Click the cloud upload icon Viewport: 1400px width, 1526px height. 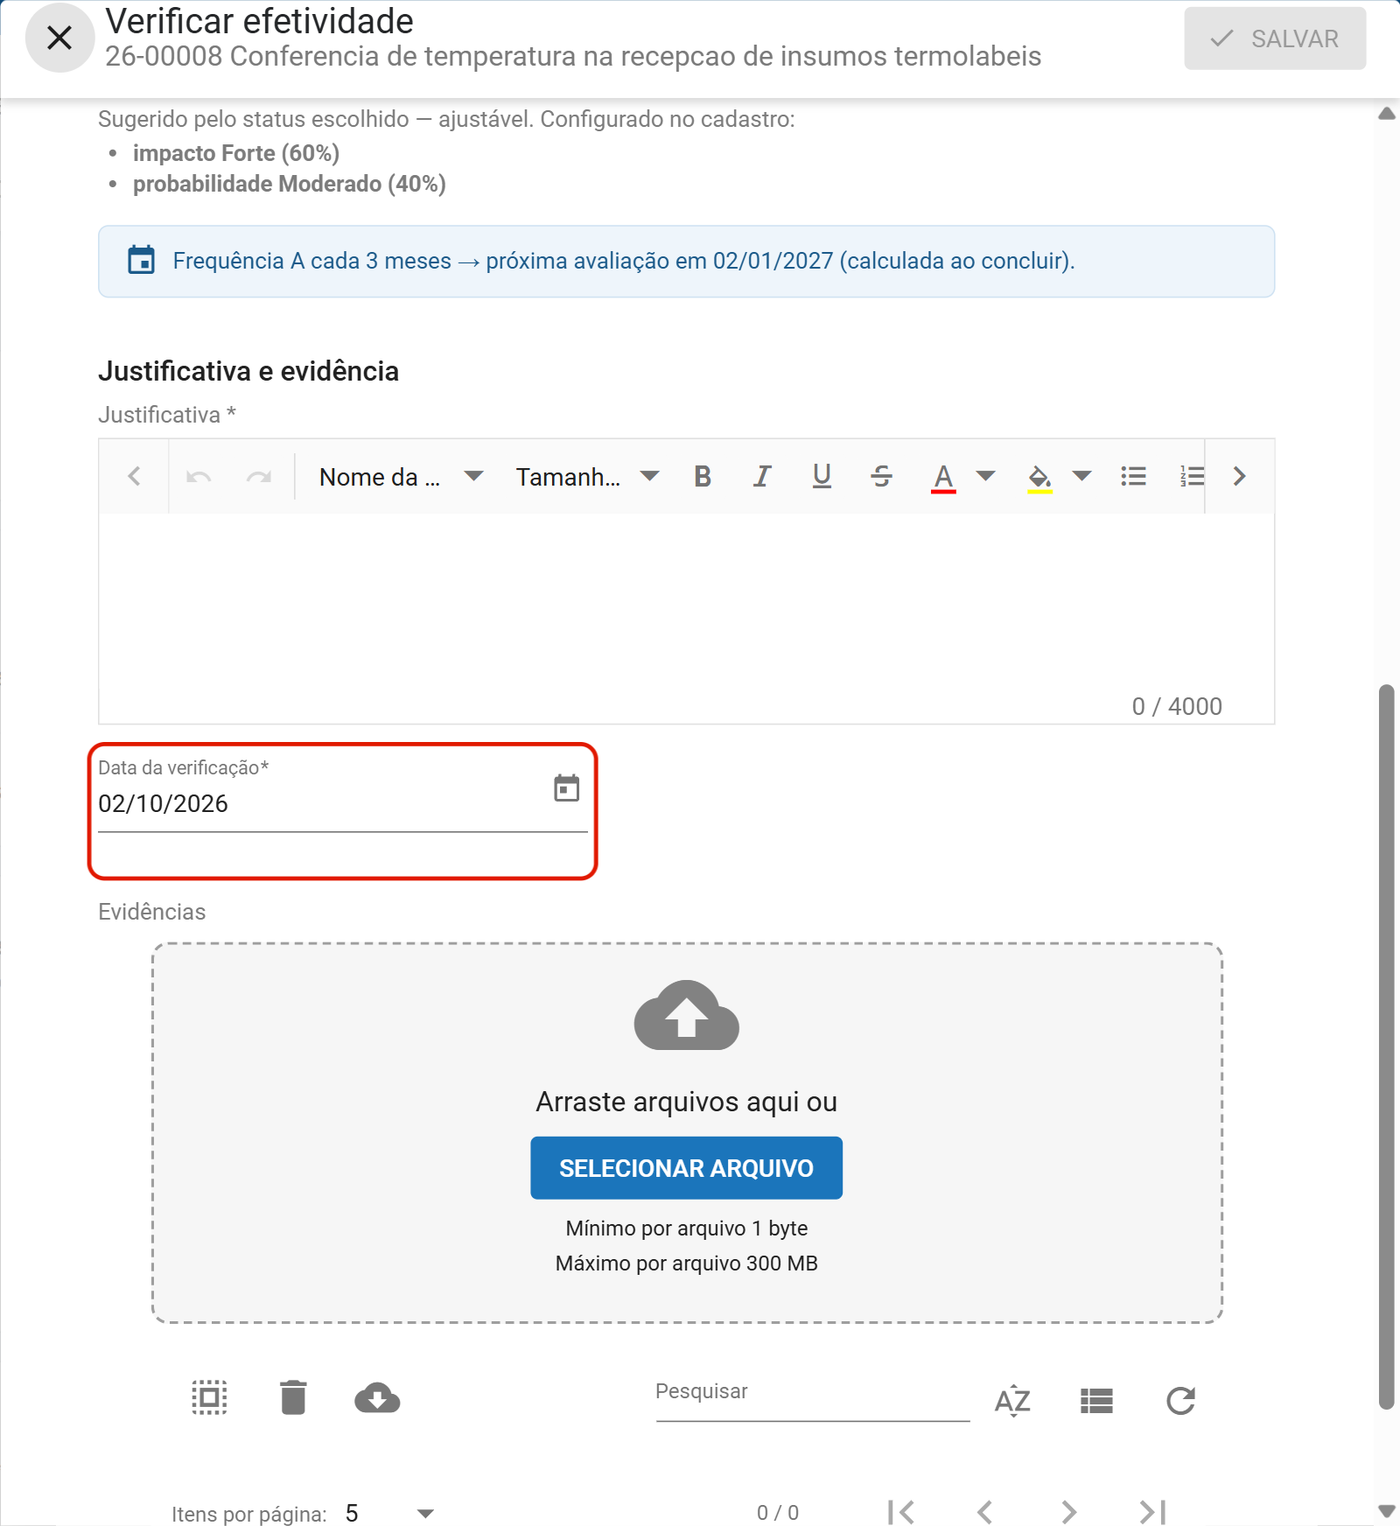(687, 1015)
